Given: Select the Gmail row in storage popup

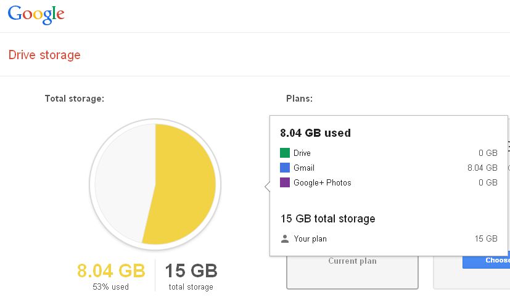Looking at the screenshot, I should tap(389, 168).
